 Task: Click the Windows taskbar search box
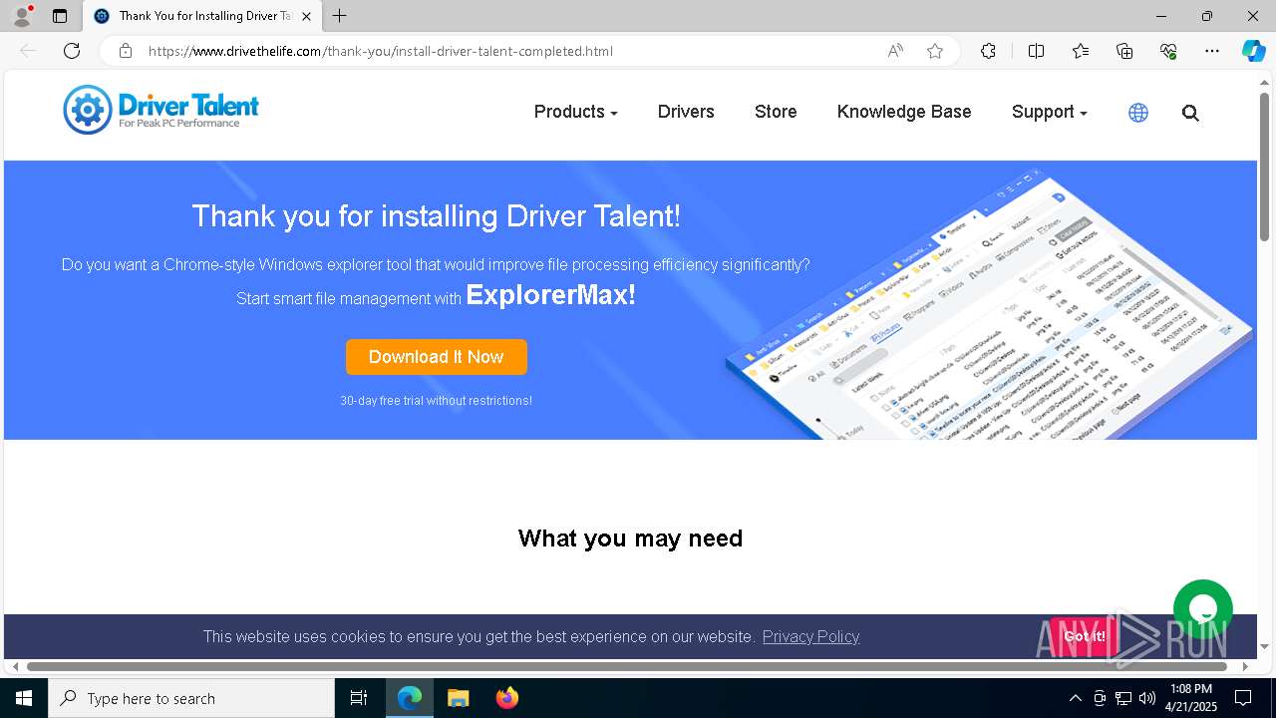pyautogui.click(x=191, y=698)
